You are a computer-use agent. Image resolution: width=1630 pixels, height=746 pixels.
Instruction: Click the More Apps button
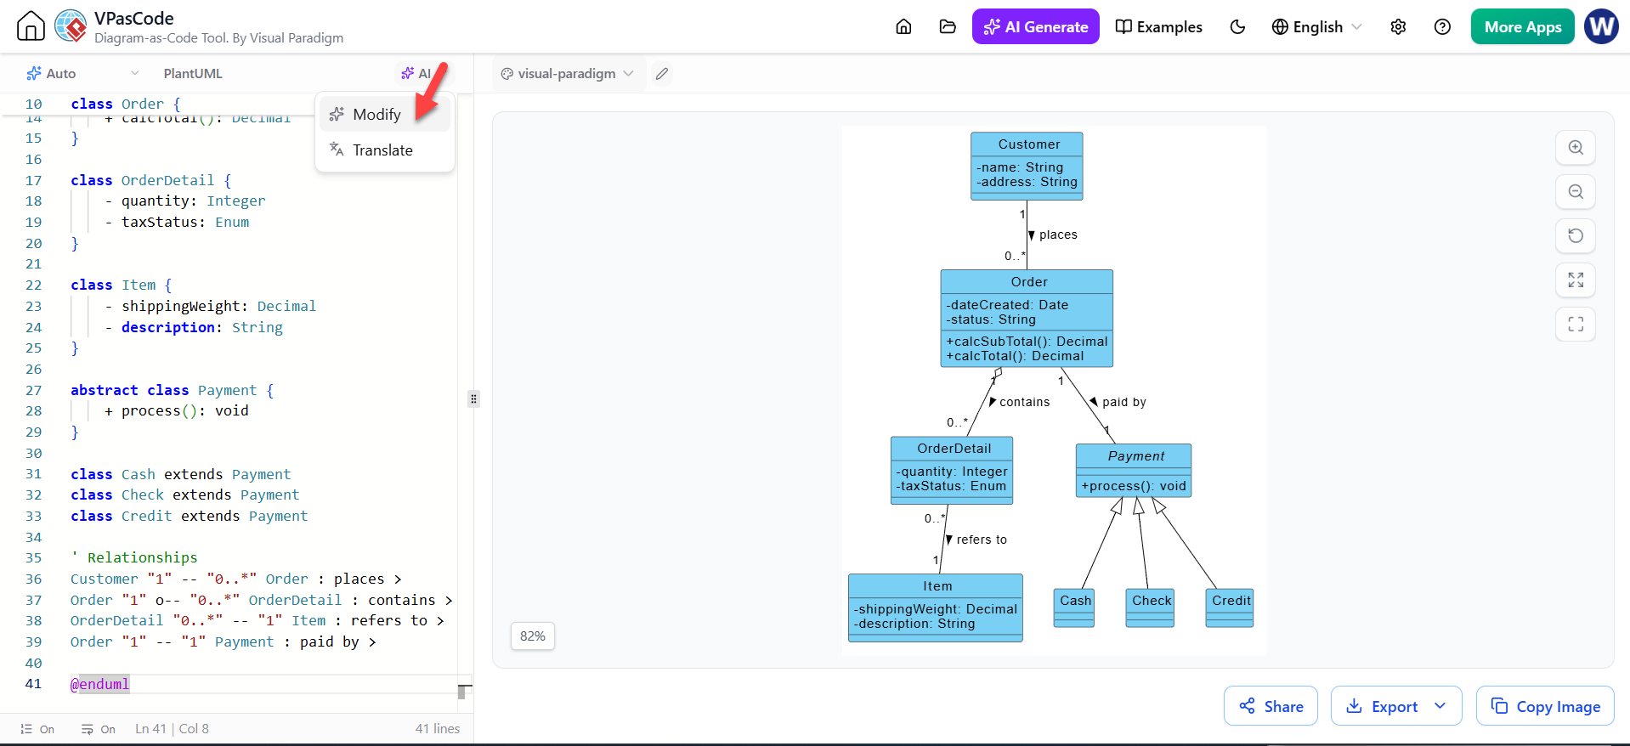pos(1522,26)
